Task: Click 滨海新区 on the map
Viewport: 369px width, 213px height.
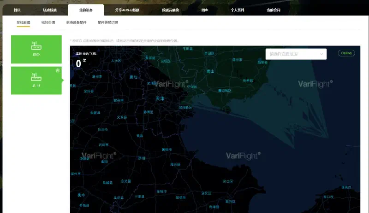Action: [x=185, y=107]
